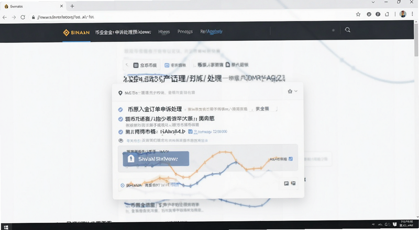This screenshot has width=419, height=230.
Task: Close the Svenalas browser tab
Action: click(x=61, y=6)
